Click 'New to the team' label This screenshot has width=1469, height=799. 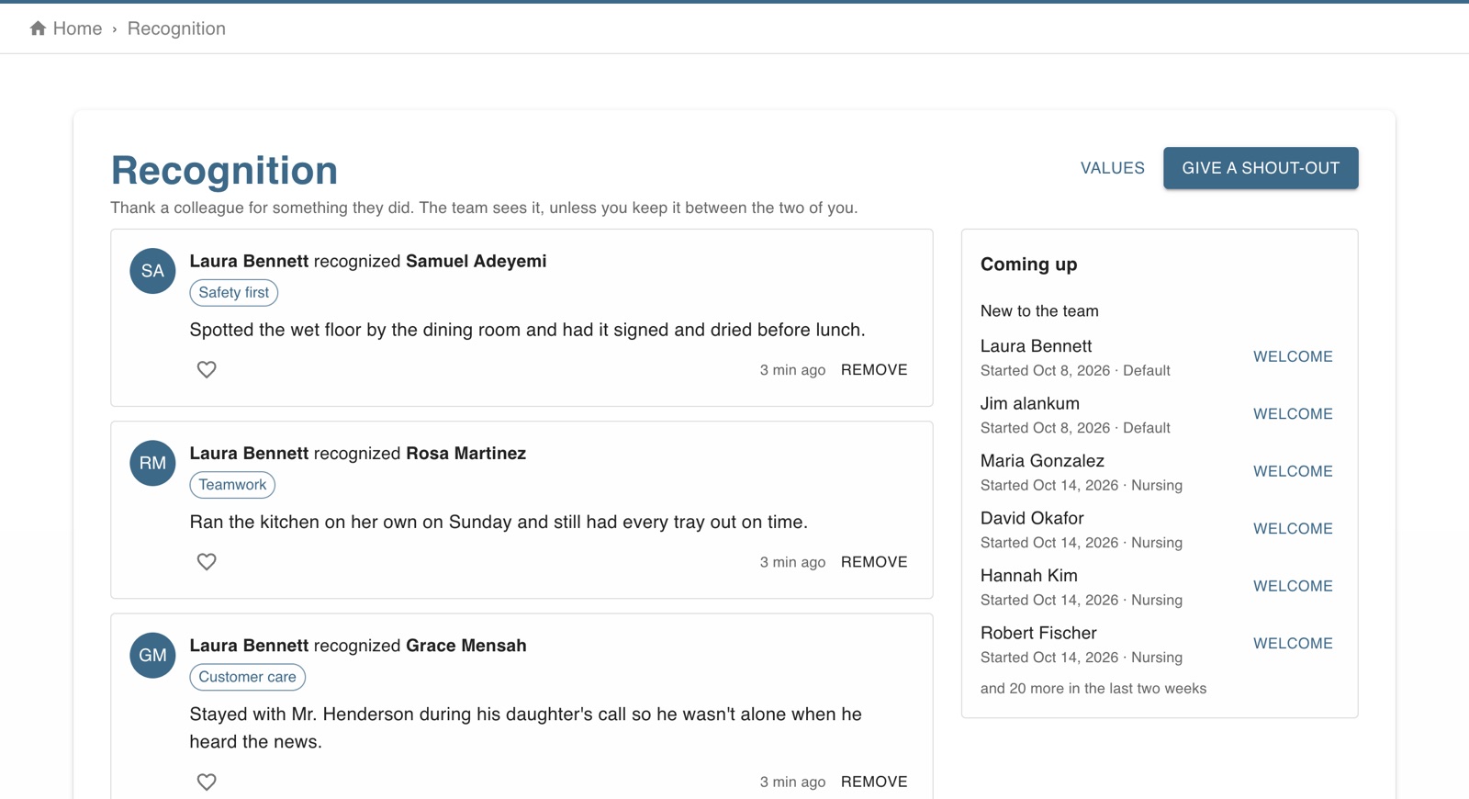click(x=1039, y=310)
